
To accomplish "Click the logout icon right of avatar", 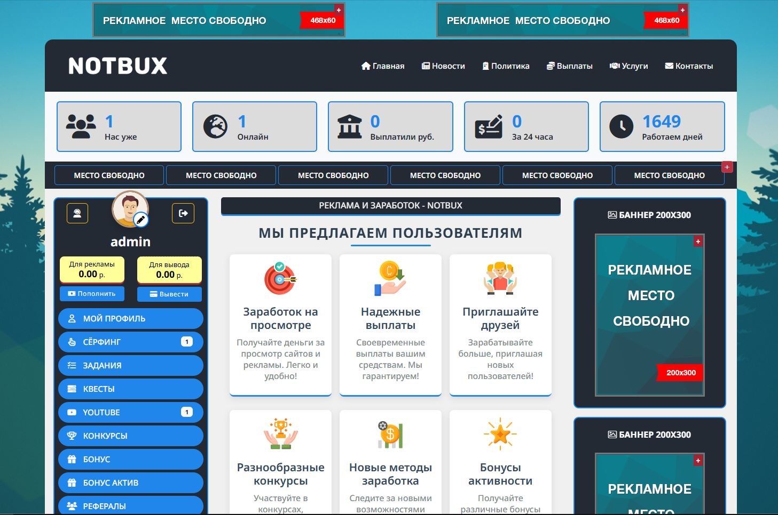I will point(183,213).
